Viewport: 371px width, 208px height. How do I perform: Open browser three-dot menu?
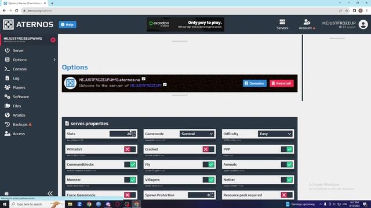[367, 10]
